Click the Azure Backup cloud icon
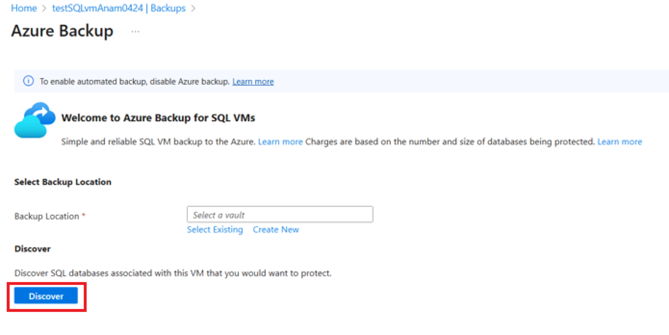Viewport: 669px width, 335px height. pos(35,120)
